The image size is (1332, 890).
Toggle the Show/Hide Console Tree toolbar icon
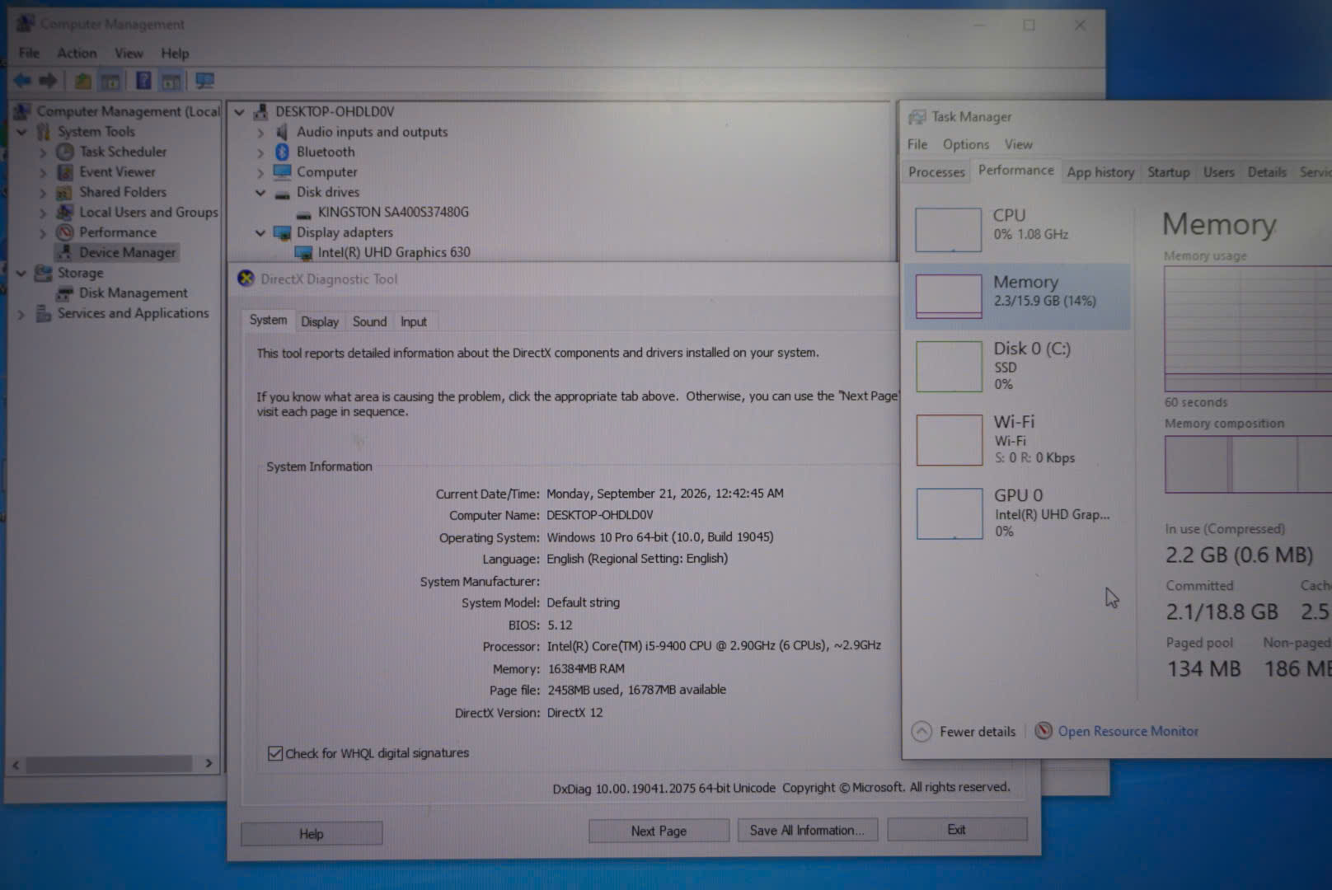[110, 81]
